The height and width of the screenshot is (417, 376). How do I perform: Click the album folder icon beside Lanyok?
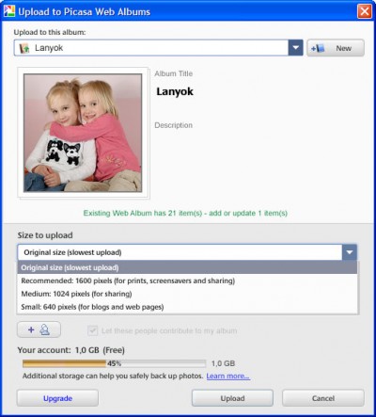pos(24,48)
